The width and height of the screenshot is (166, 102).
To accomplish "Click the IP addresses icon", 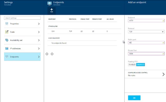I will tap(7, 48).
